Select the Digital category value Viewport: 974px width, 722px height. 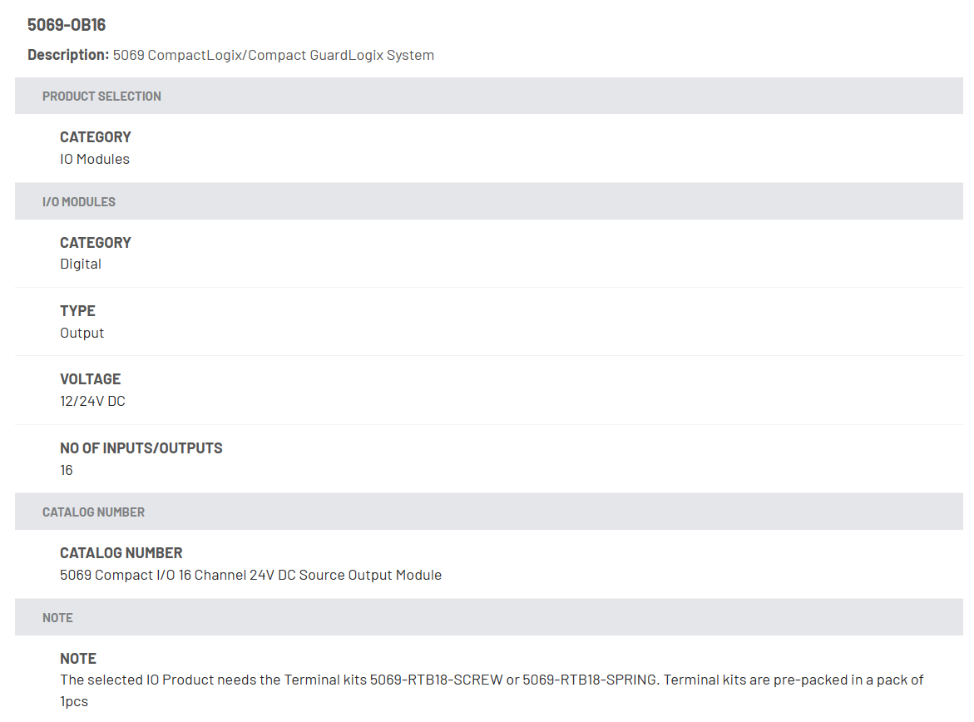coord(80,264)
